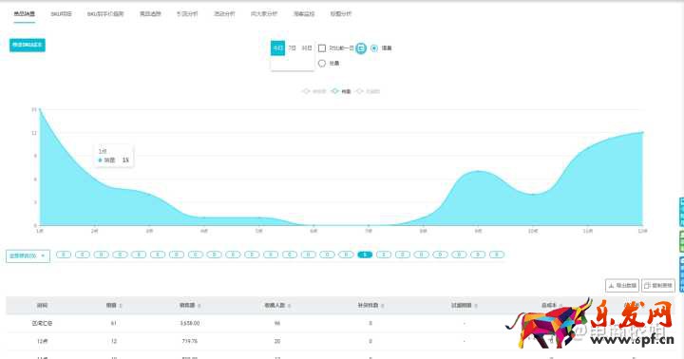Switch to the second SKU tab
The width and height of the screenshot is (684, 359).
[x=61, y=14]
